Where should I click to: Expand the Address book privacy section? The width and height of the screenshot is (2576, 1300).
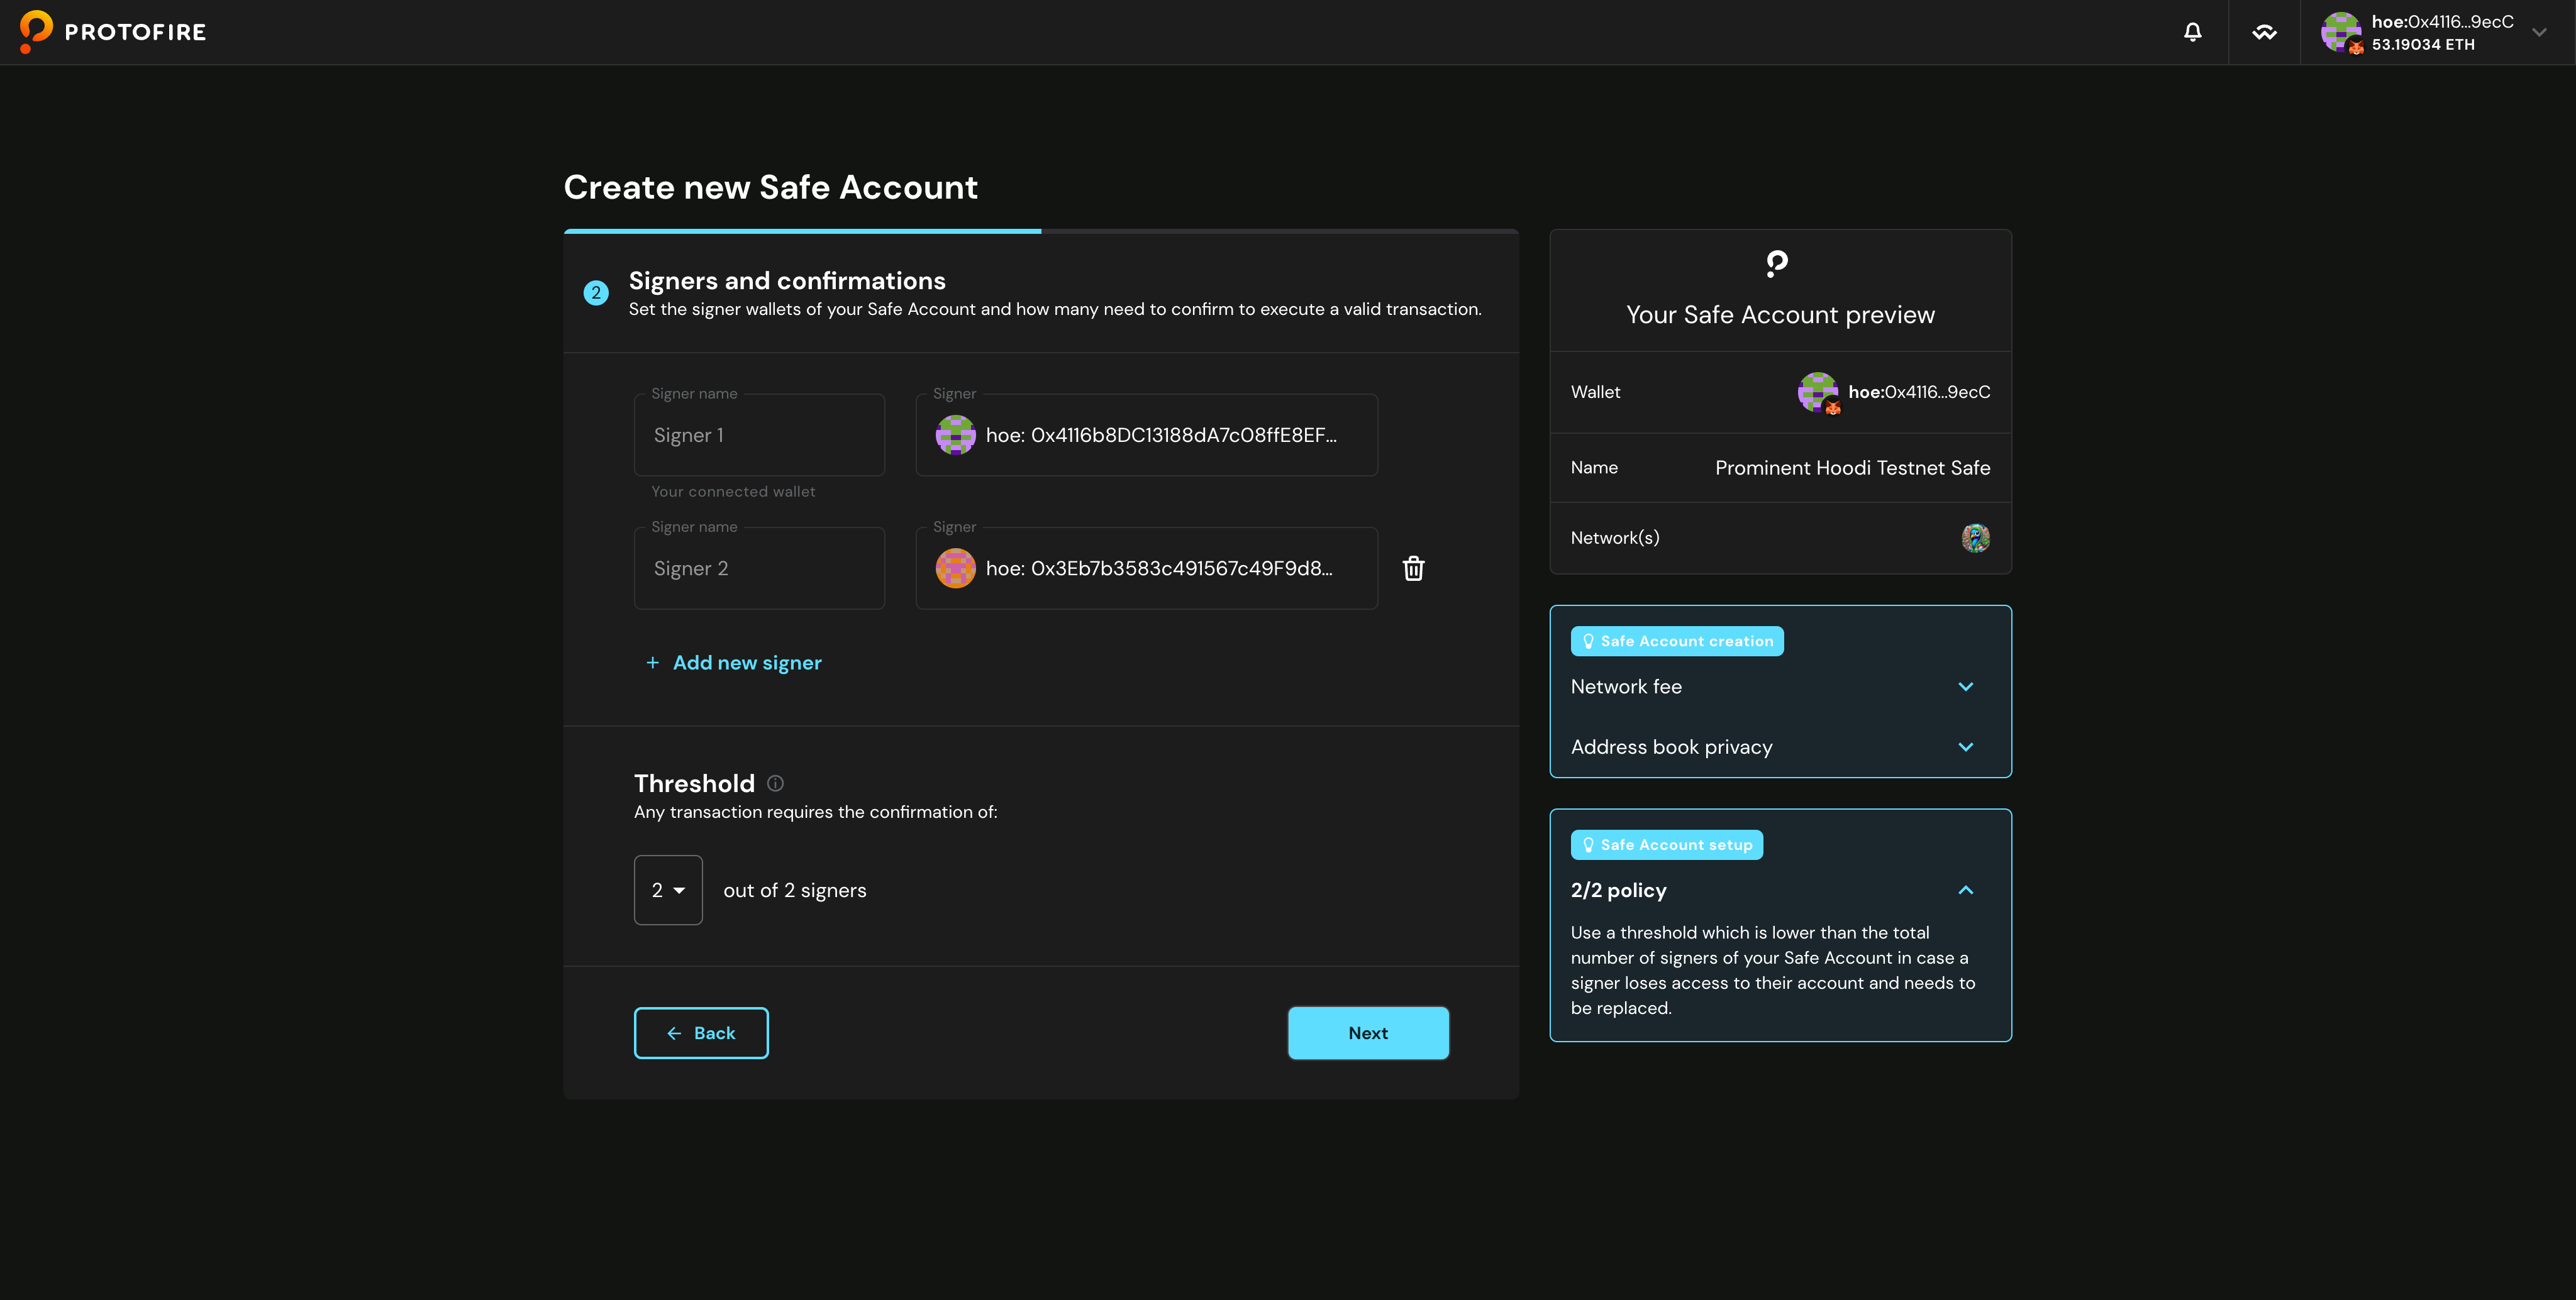1966,746
